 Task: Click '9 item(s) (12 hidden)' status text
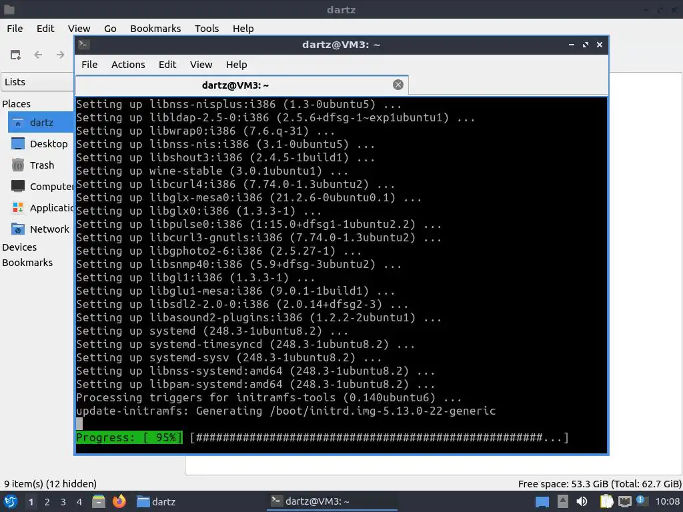(50, 484)
